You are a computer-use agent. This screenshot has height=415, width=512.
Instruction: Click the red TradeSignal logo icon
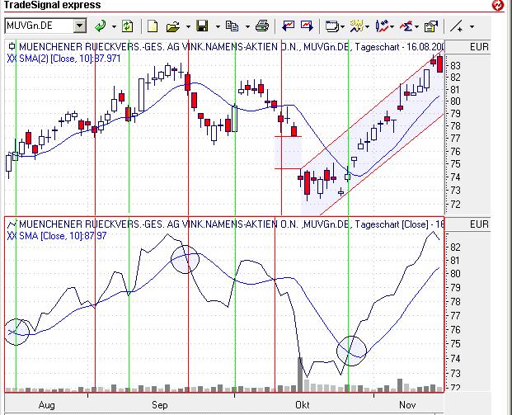click(x=498, y=5)
